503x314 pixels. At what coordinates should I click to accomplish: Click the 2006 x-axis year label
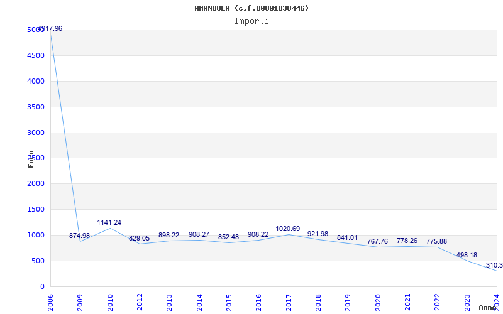tap(50, 303)
